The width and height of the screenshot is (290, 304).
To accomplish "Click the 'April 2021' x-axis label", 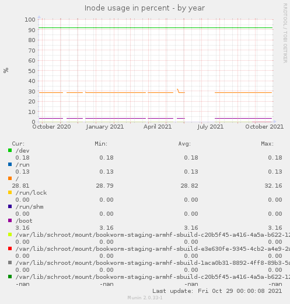I will tap(158, 127).
